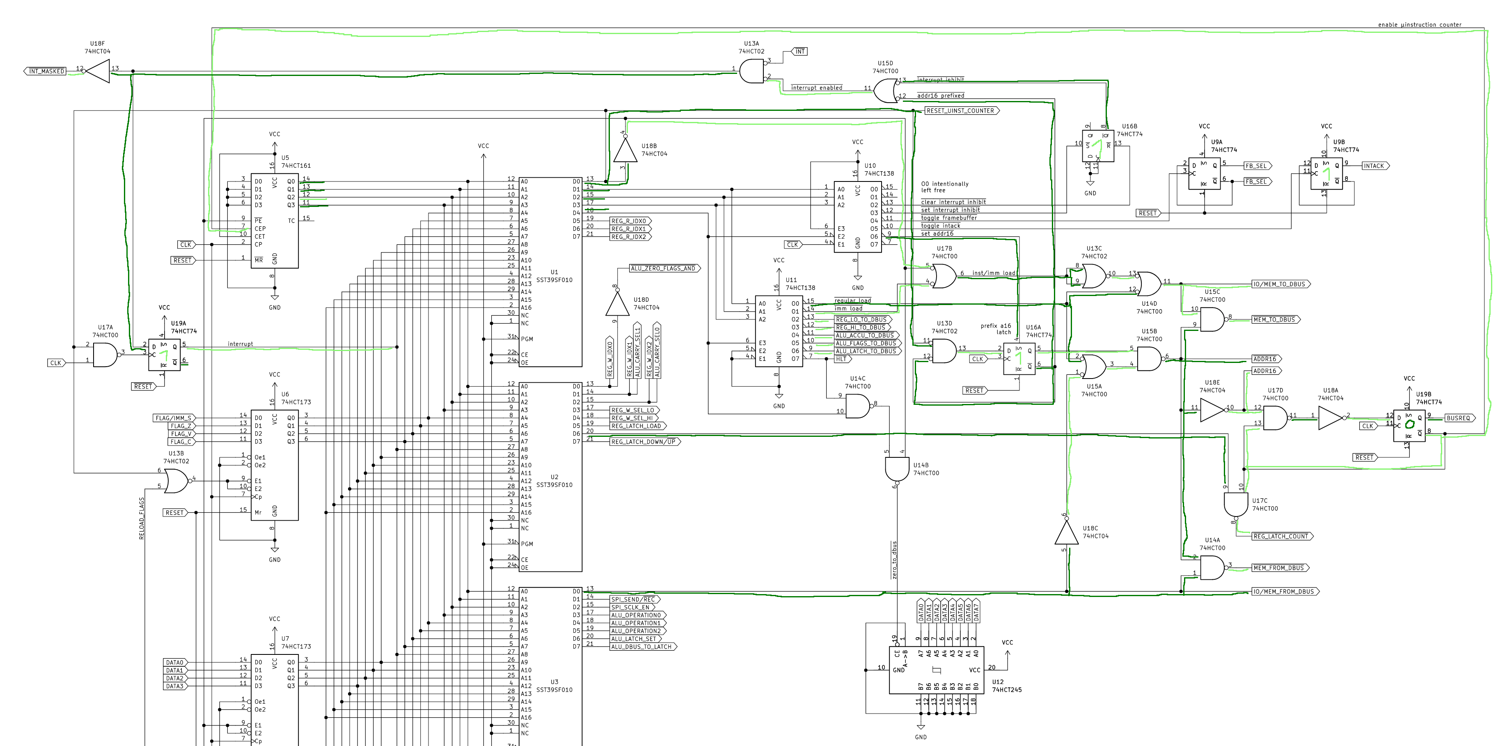Select the U12 74HCT245 transceiver block
The height and width of the screenshot is (746, 1498).
coord(937,670)
